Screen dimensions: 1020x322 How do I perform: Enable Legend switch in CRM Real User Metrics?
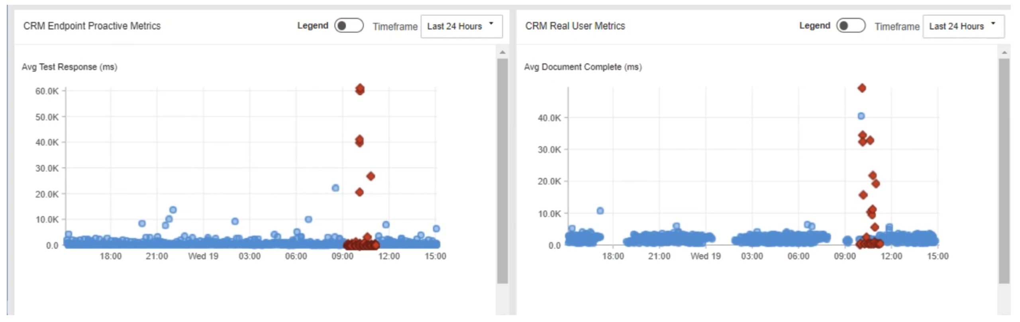click(x=850, y=26)
